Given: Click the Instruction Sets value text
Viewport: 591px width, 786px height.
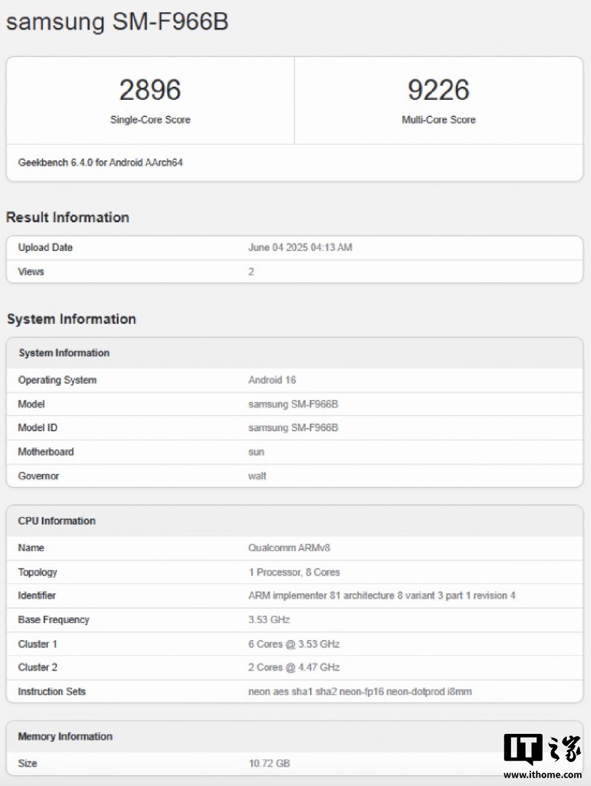Looking at the screenshot, I should [360, 692].
